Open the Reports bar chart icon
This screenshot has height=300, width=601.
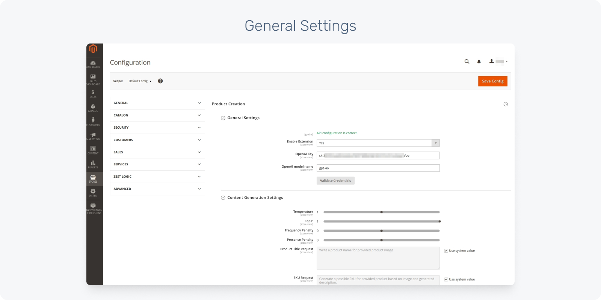pos(93,164)
